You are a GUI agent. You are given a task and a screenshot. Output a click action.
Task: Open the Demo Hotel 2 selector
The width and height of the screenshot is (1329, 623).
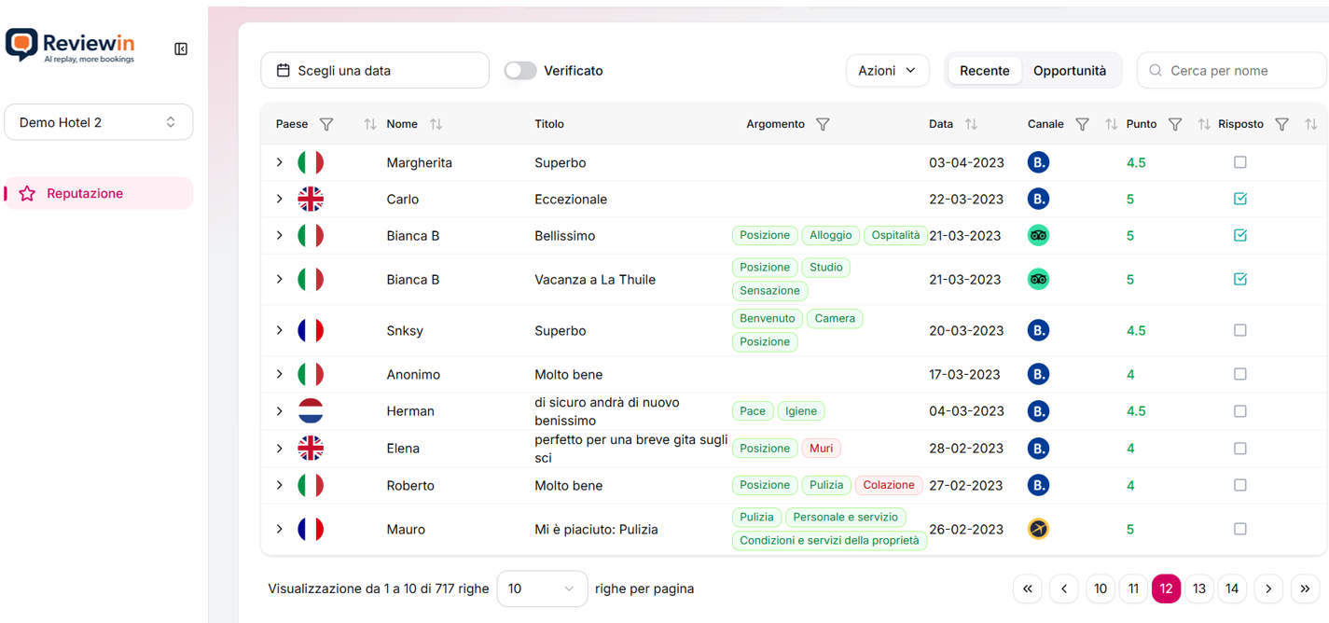click(x=99, y=122)
